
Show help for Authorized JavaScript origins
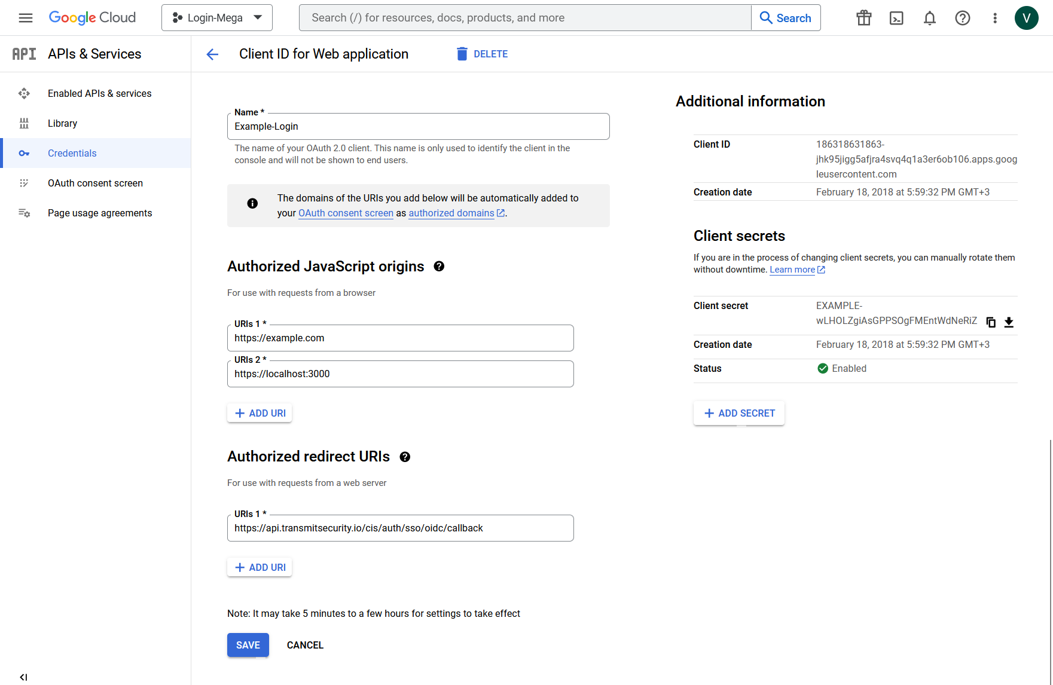pos(439,267)
